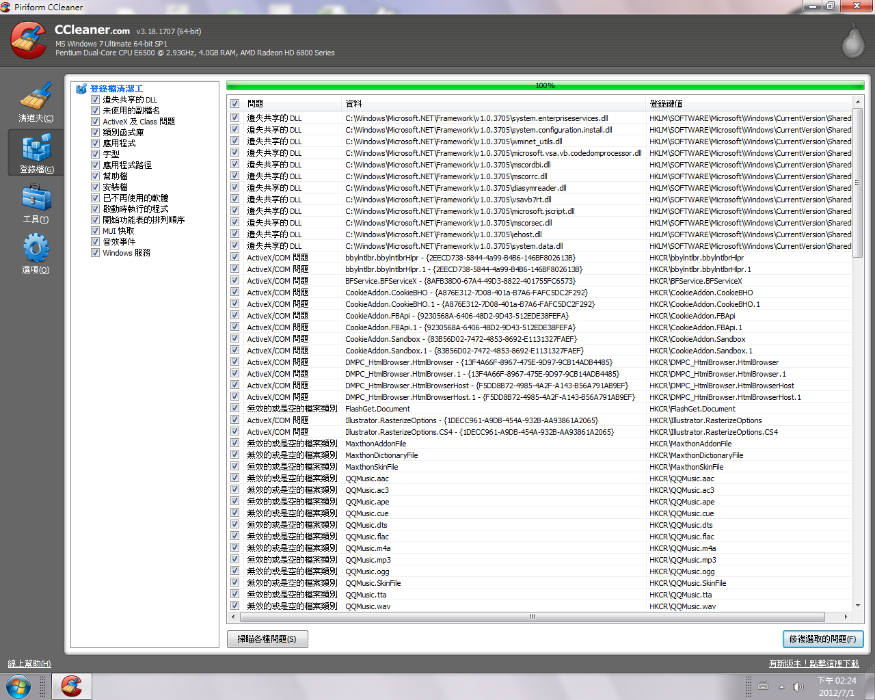Click the vertical scrollbar thumb
Image resolution: width=875 pixels, height=700 pixels.
click(x=858, y=183)
